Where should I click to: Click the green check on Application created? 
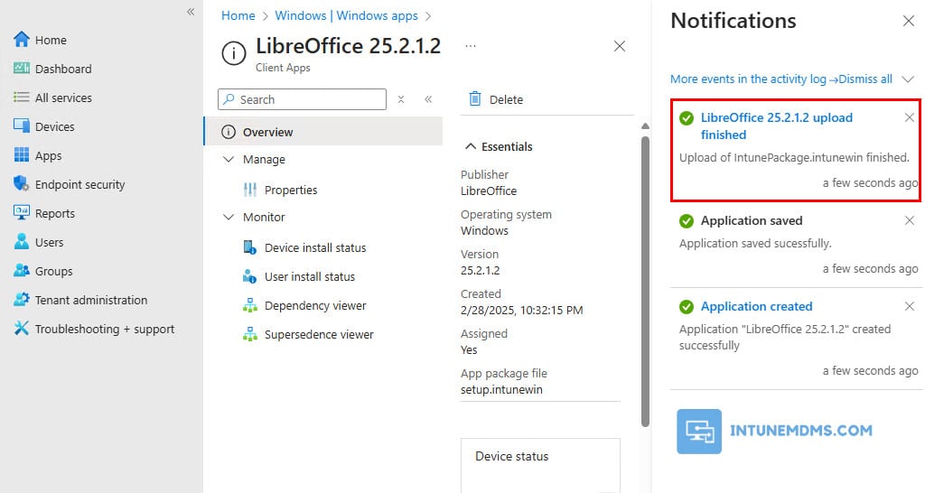coord(687,307)
